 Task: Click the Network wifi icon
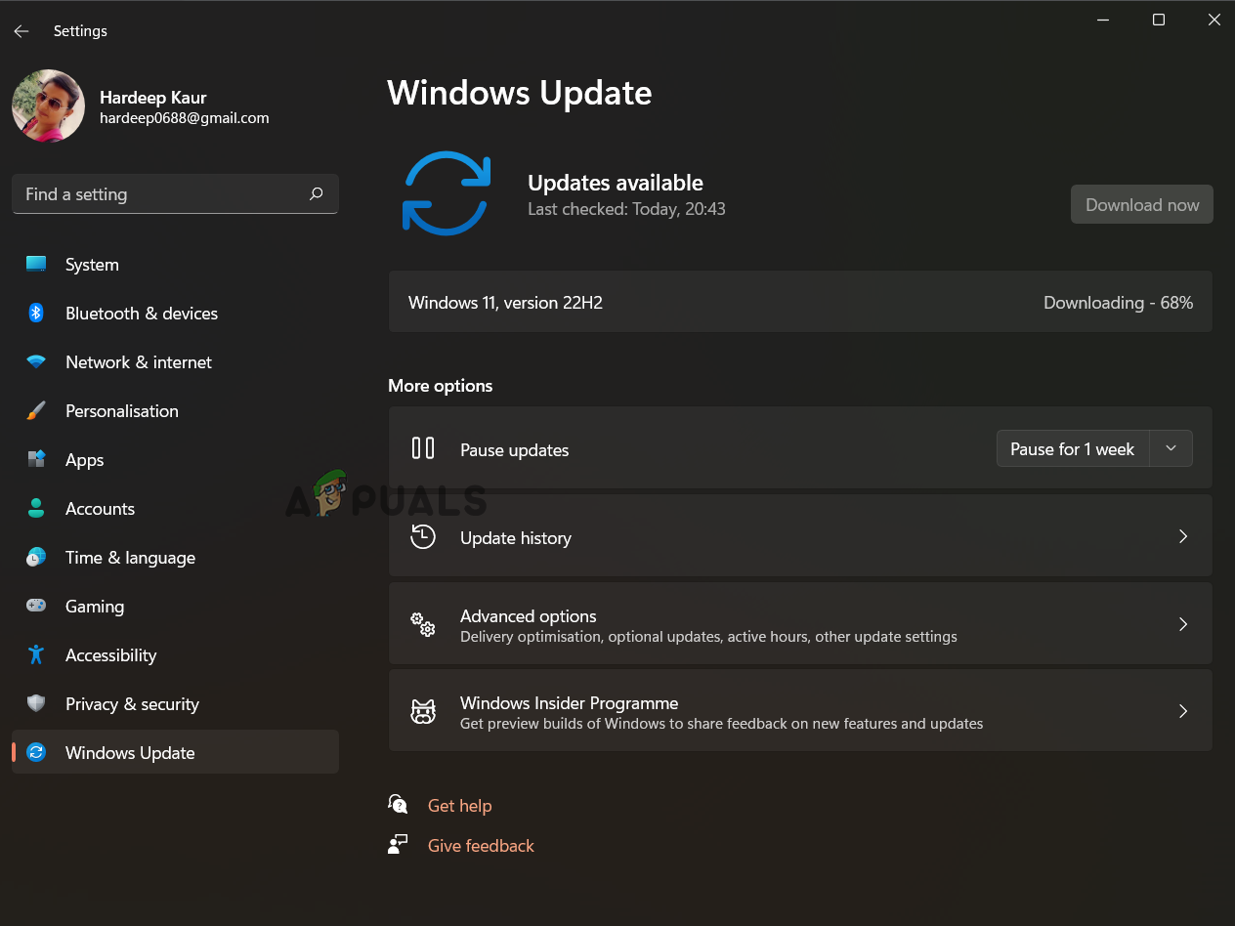(x=36, y=361)
